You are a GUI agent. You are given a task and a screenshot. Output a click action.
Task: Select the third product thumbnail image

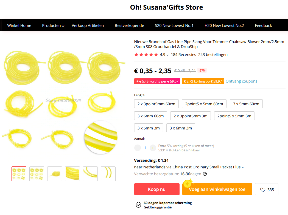[55, 174]
